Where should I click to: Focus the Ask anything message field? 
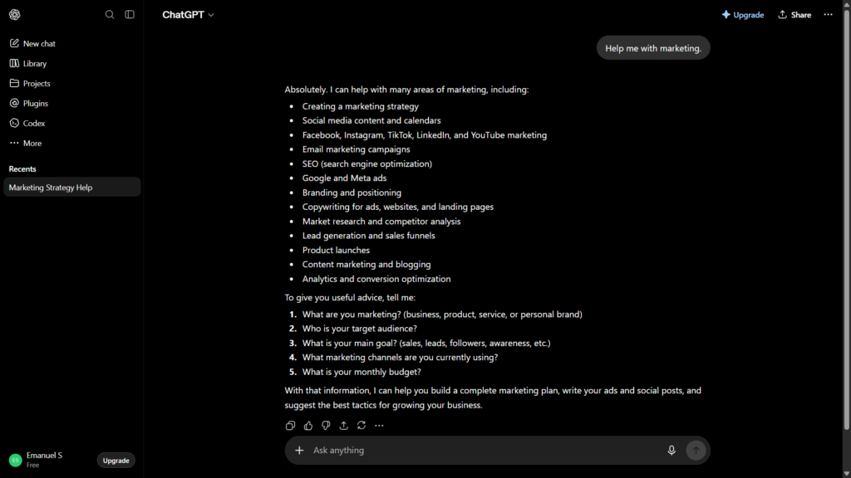486,451
